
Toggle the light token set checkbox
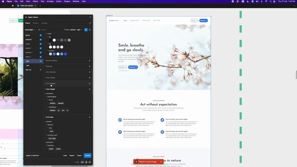point(40,61)
